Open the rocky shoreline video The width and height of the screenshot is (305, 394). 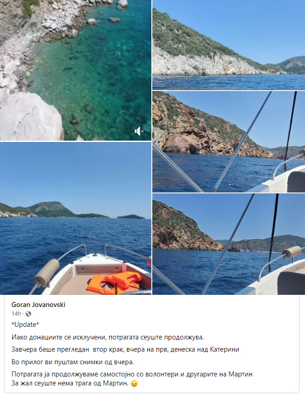tap(76, 70)
